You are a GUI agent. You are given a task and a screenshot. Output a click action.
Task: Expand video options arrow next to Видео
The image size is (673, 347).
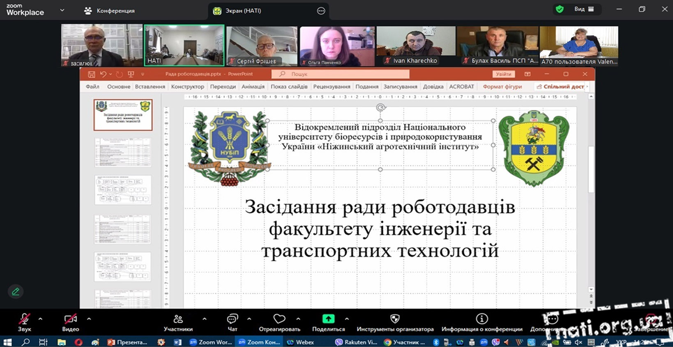point(89,319)
